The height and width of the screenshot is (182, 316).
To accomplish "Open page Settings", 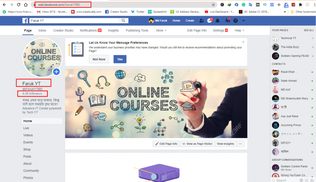I will [x=220, y=30].
